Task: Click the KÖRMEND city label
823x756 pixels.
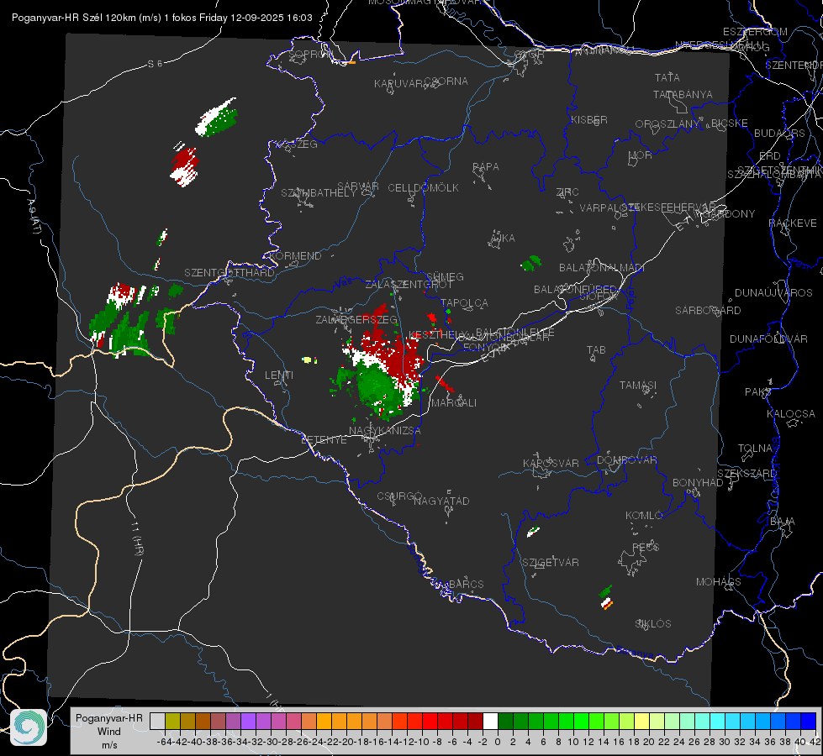Action: click(x=296, y=256)
